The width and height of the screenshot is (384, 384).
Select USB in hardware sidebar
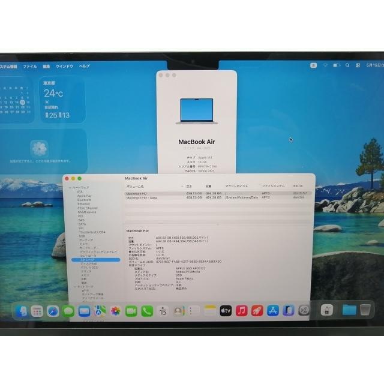tap(82, 236)
